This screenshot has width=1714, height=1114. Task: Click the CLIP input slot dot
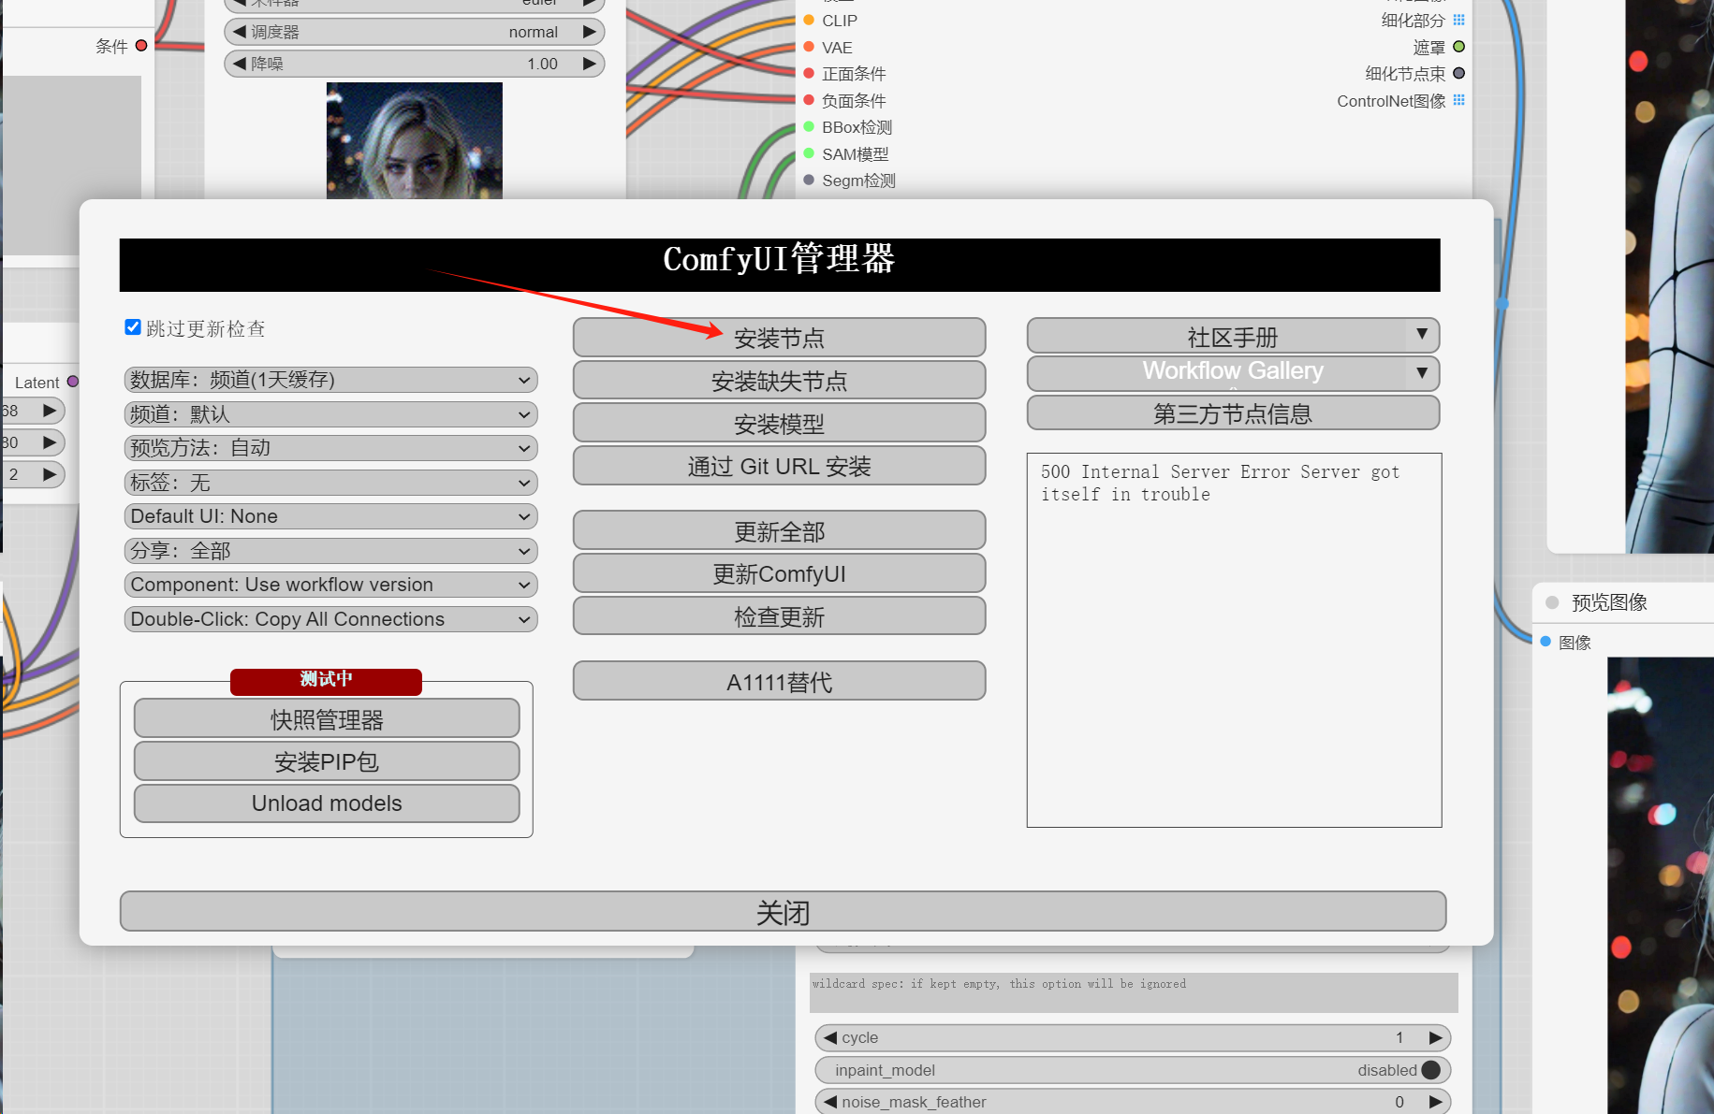[809, 20]
